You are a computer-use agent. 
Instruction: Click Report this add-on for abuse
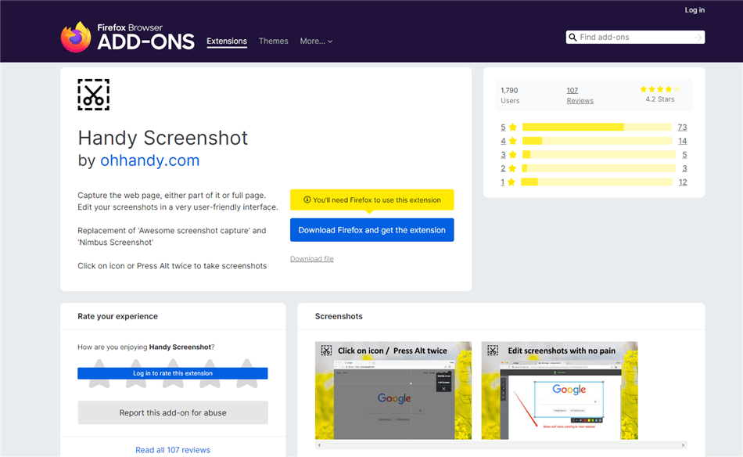click(x=173, y=413)
